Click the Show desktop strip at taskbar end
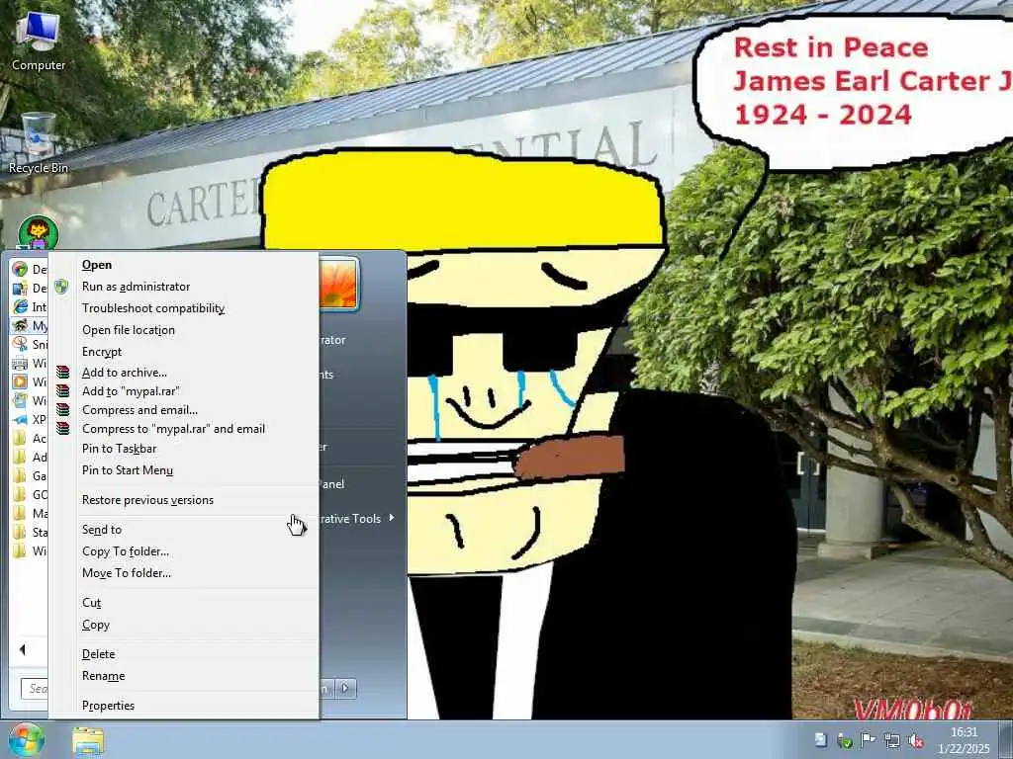 [1006, 740]
